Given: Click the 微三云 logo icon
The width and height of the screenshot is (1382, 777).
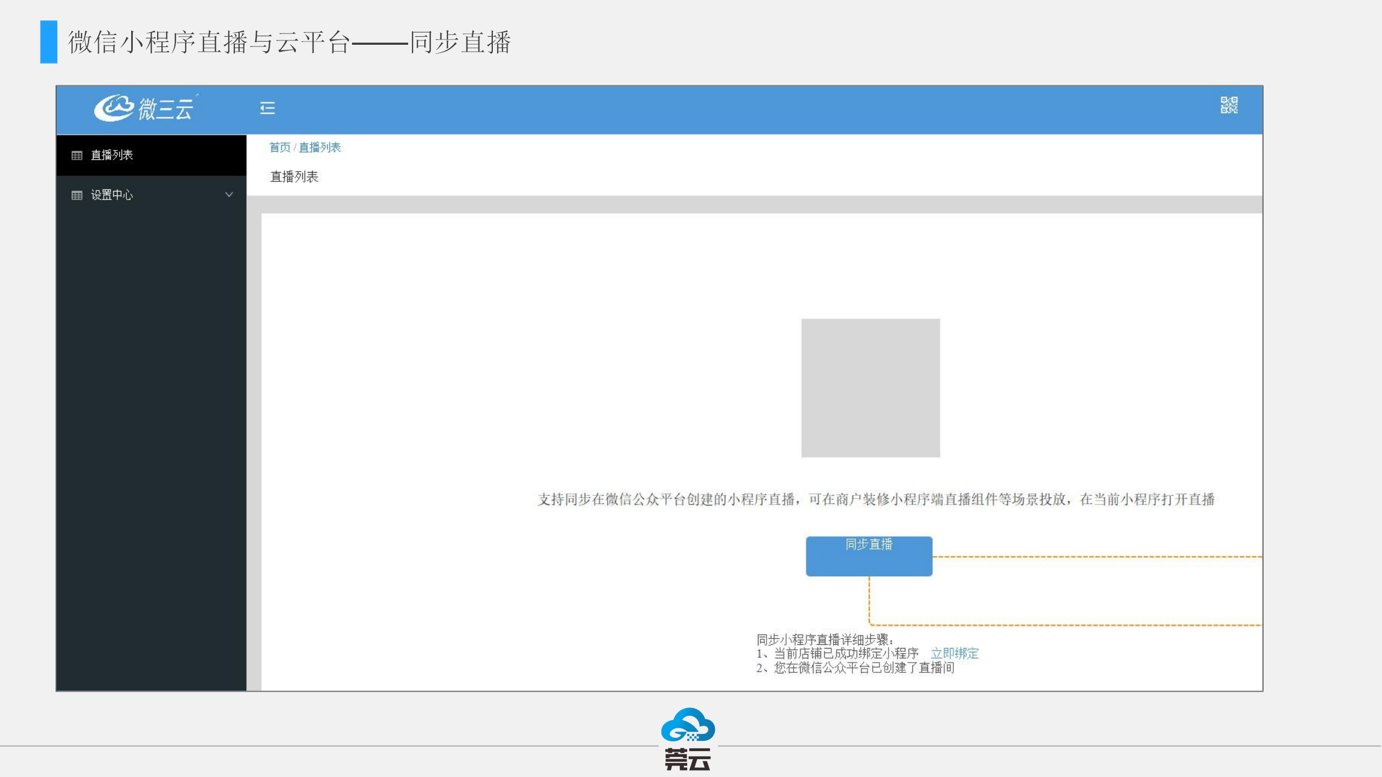Looking at the screenshot, I should 113,107.
